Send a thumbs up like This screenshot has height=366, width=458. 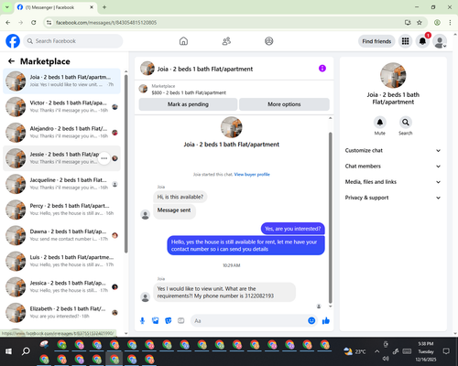[326, 320]
